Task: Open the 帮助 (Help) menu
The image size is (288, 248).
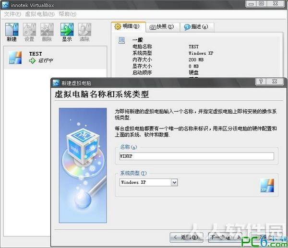Action: coord(67,14)
